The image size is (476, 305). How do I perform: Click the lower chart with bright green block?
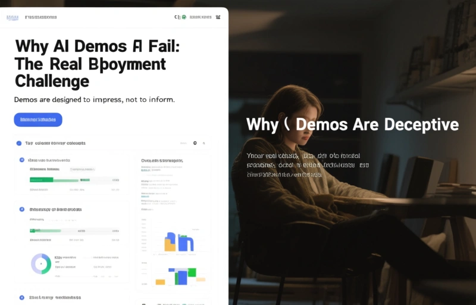pyautogui.click(x=180, y=276)
